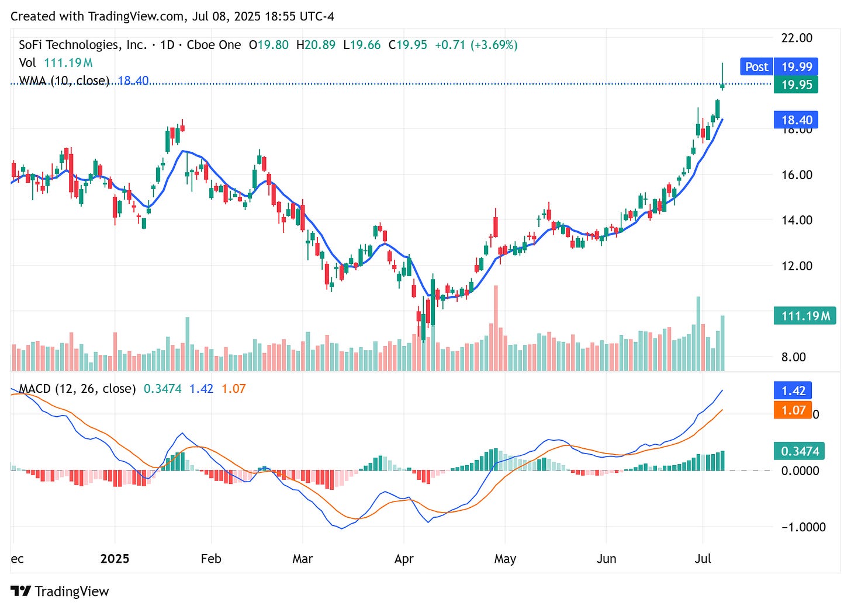Screen dimensions: 851x610
Task: Click the orange 1.07 signal value badge
Action: 793,410
